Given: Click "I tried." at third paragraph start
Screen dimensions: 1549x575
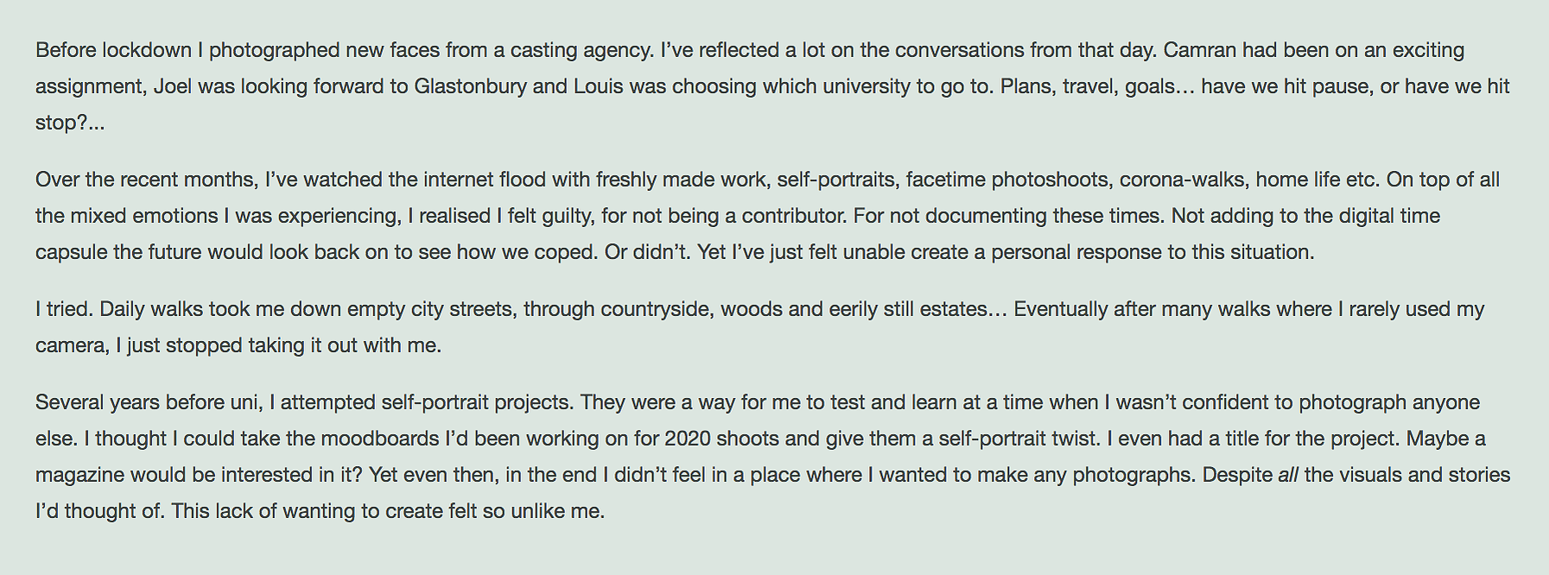Looking at the screenshot, I should pos(65,309).
